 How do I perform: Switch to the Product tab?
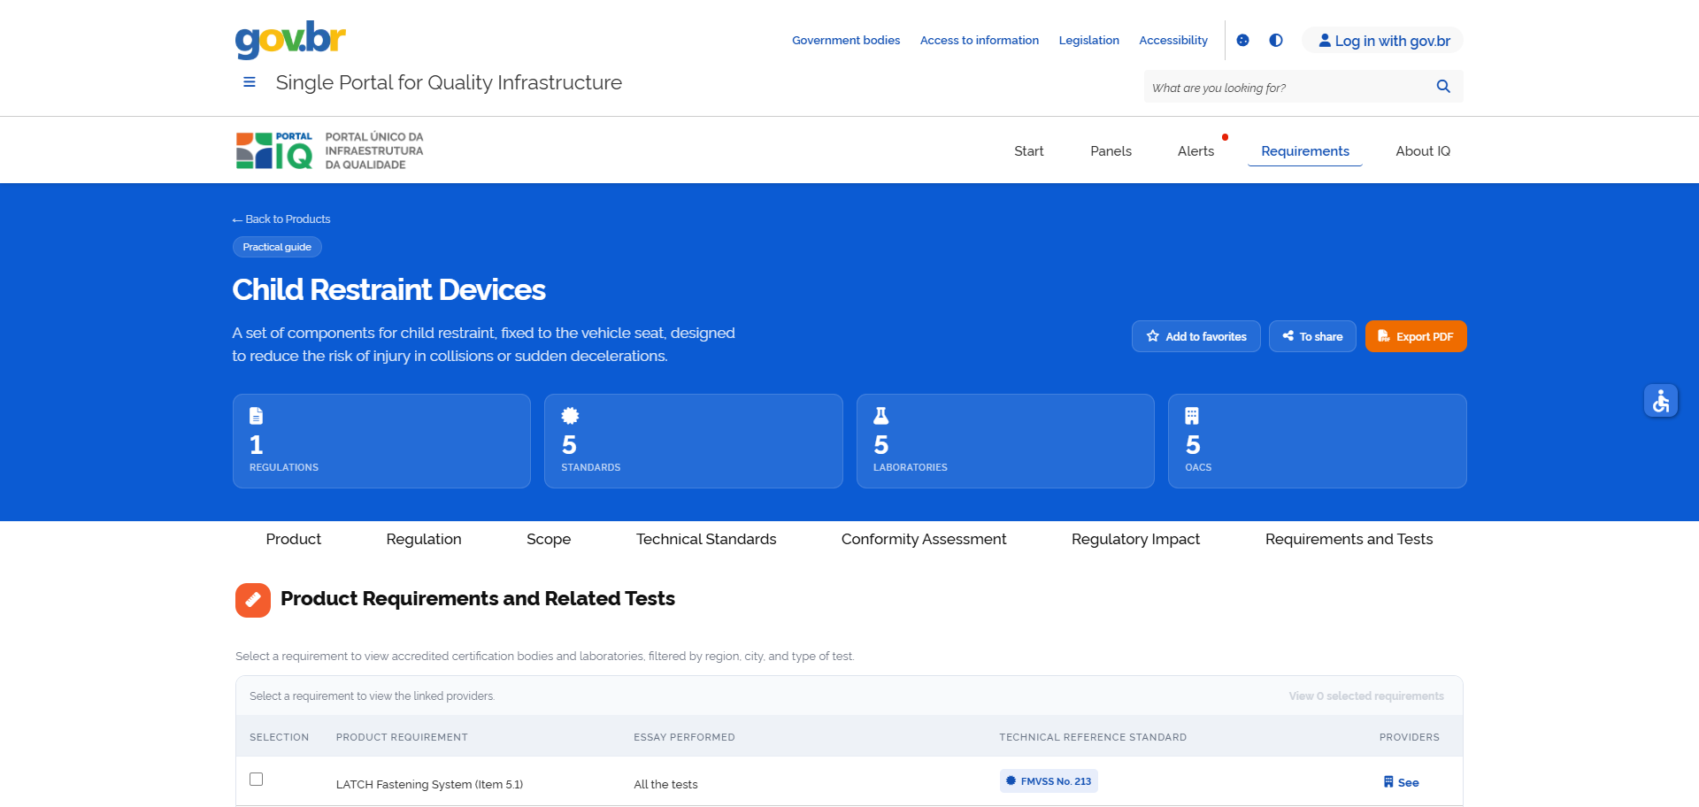coord(294,539)
